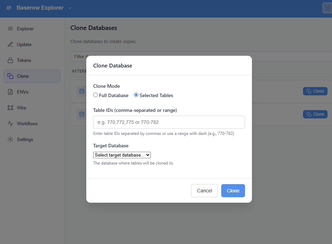Select the Full Database radio option
The image size is (332, 244).
pyautogui.click(x=96, y=95)
